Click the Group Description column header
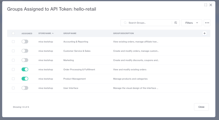 point(123,33)
